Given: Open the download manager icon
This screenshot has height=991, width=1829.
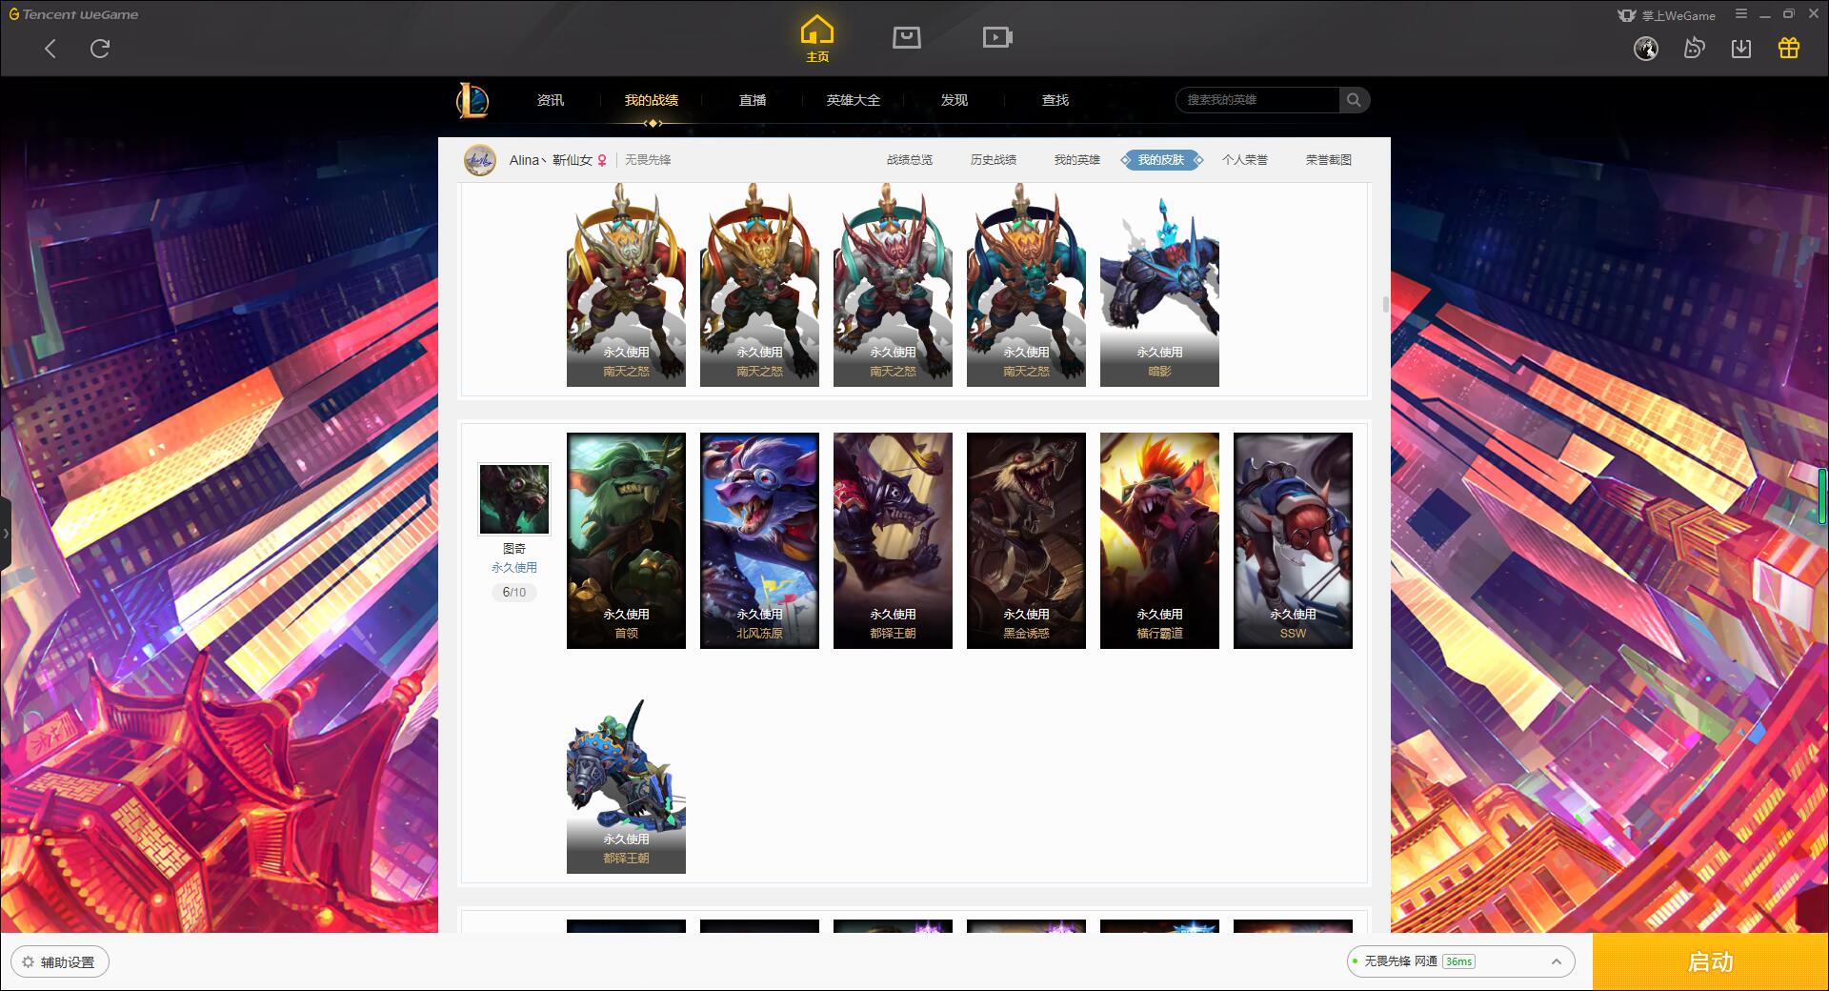Looking at the screenshot, I should 1741,49.
